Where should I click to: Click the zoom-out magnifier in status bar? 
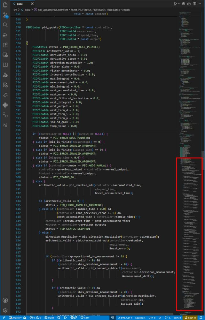[113, 317]
